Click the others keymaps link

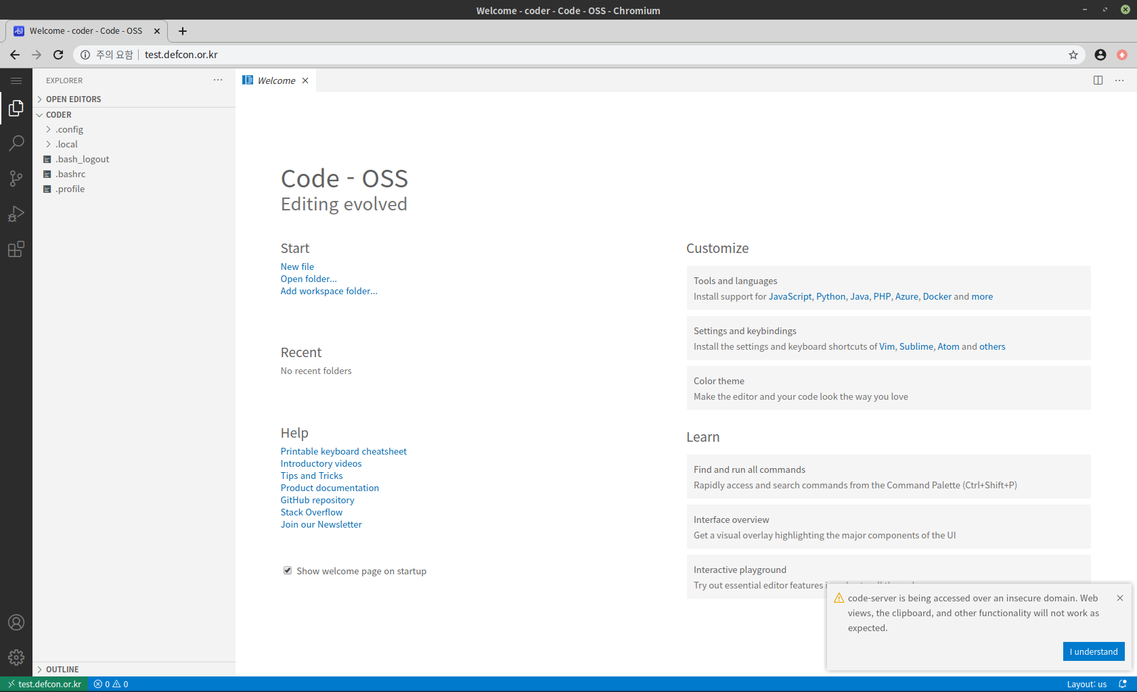pos(992,346)
